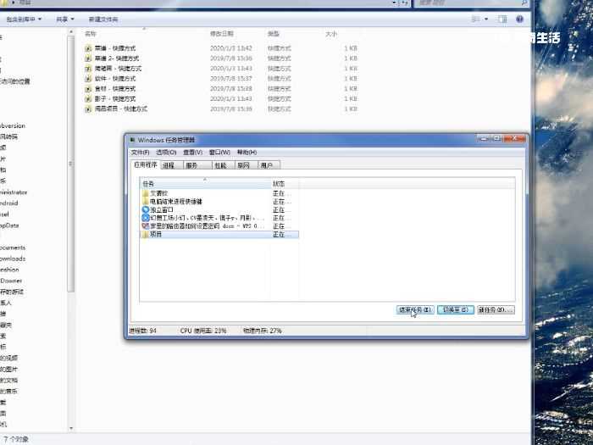Image resolution: width=593 pixels, height=445 pixels.
Task: Select the WPS document task icon
Action: click(x=146, y=226)
